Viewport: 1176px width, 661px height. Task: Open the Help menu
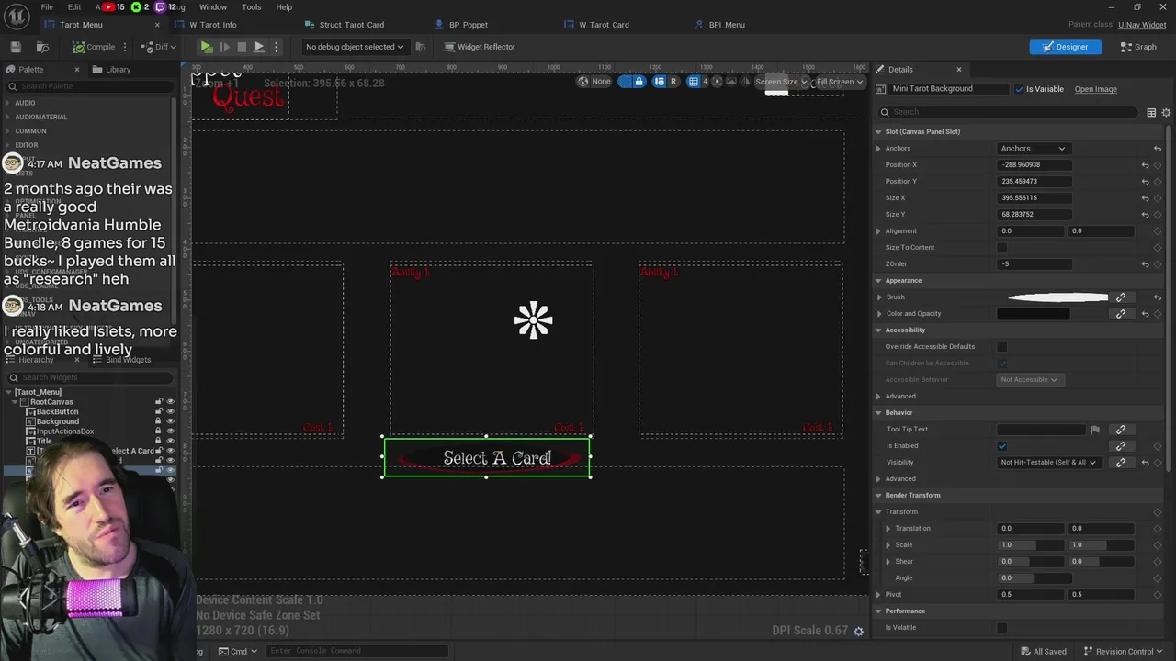pos(284,7)
